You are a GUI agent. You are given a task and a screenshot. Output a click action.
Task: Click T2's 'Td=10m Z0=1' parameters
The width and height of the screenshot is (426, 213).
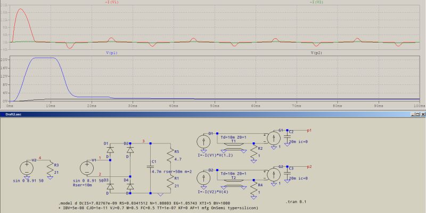233,174
